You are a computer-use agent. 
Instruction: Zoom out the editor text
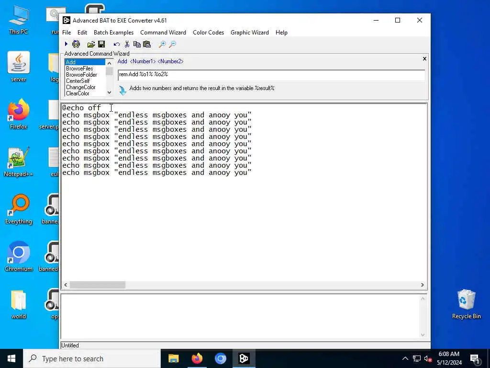[172, 44]
